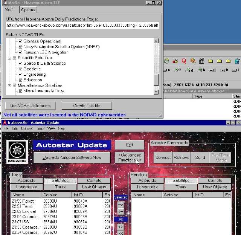Uncheck the Space & Earth Science checkbox
Image resolution: width=241 pixels, height=235 pixels.
(x=20, y=63)
